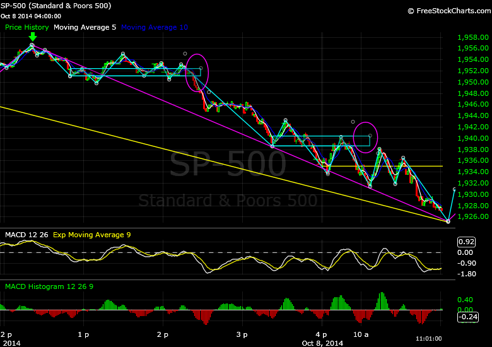The image size is (492, 347).
Task: Click the 0.40 histogram axis label
Action: [x=466, y=300]
